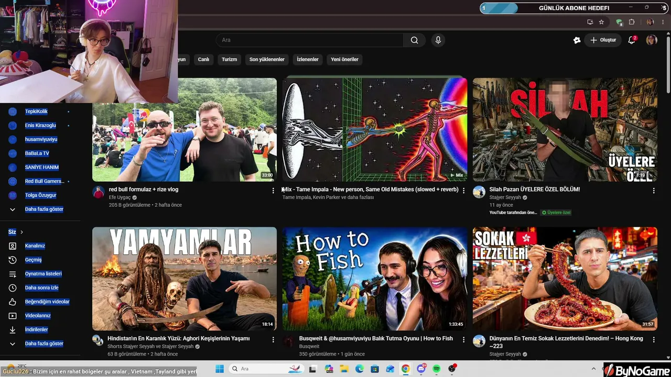Open File Explorer from the taskbar

(344, 369)
